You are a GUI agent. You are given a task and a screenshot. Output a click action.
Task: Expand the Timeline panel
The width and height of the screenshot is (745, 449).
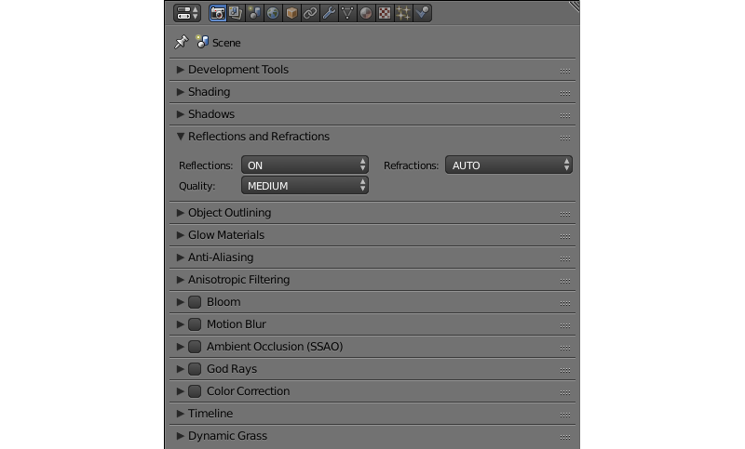(180, 413)
